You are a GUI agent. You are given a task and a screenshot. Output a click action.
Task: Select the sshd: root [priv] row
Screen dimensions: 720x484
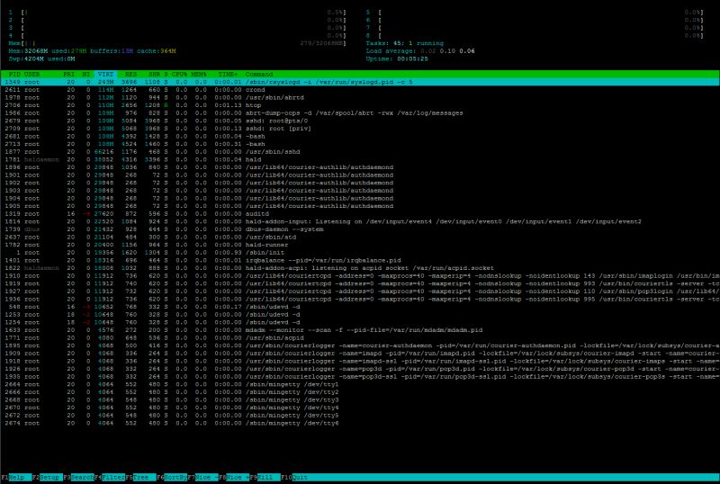point(360,129)
